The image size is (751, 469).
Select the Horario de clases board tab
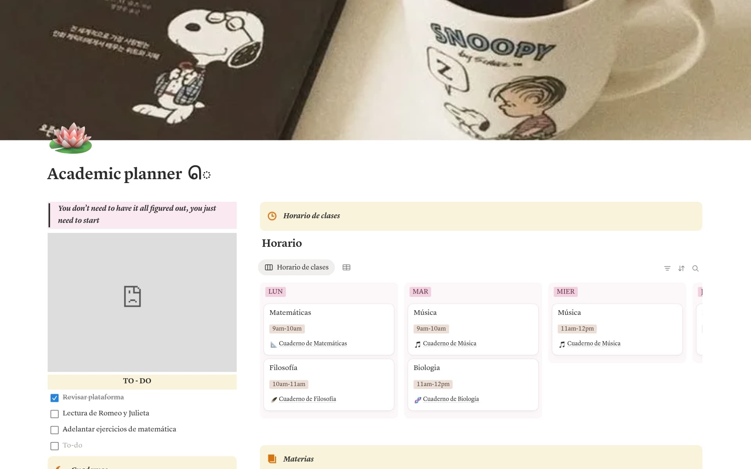[296, 268]
